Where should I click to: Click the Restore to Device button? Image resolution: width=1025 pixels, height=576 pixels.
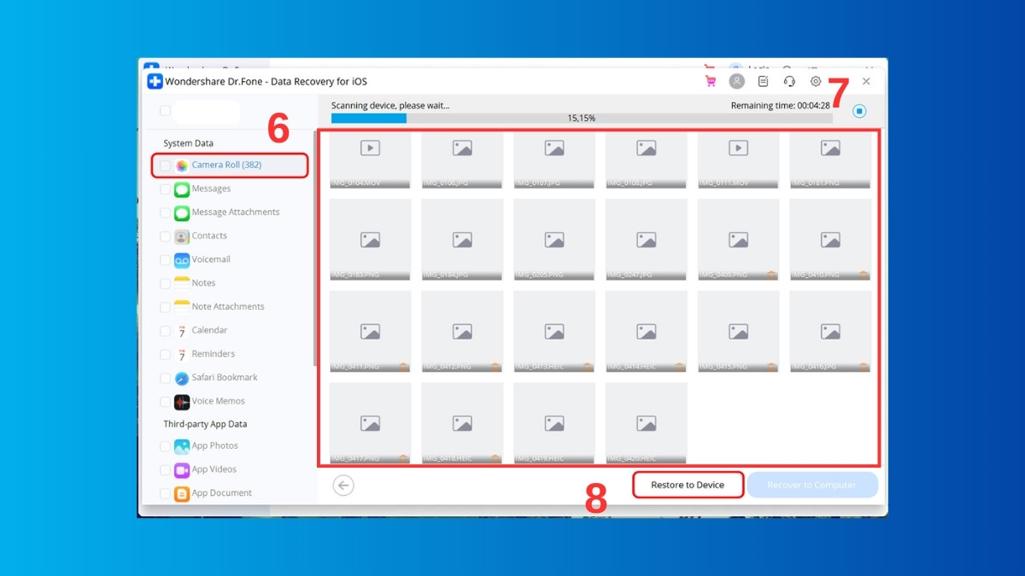(688, 485)
